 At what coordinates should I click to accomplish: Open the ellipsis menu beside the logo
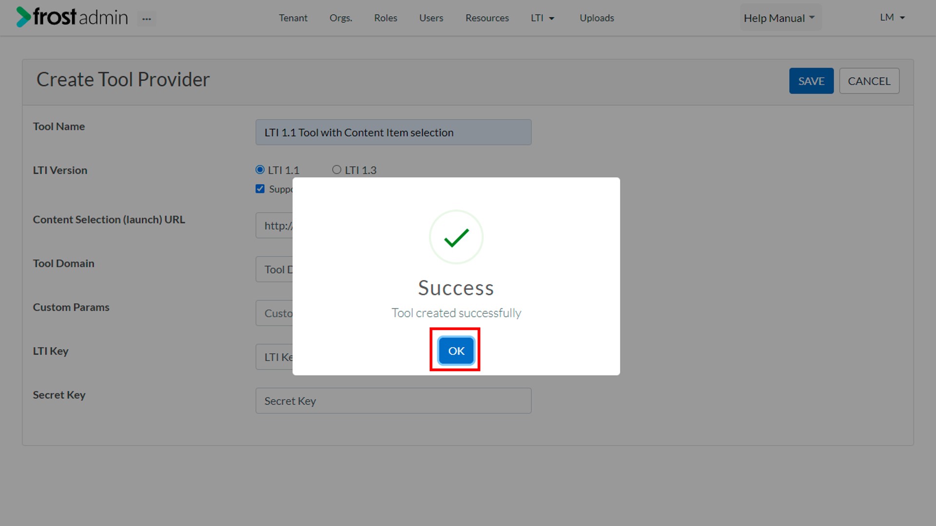[147, 19]
